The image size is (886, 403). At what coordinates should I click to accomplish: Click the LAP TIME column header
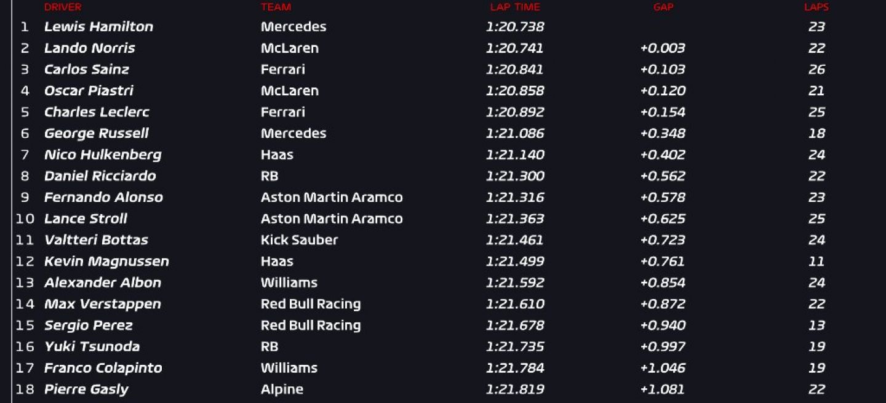[515, 7]
